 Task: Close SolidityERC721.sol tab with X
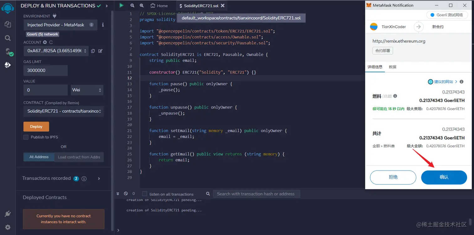[x=223, y=6]
